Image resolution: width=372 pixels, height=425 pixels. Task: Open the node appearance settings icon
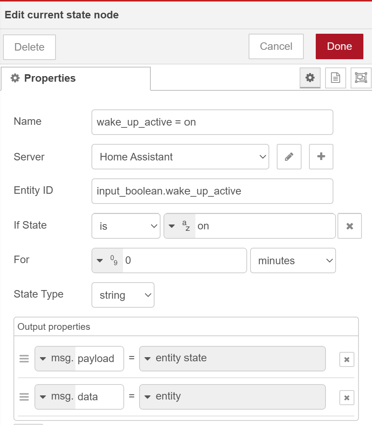click(x=361, y=78)
